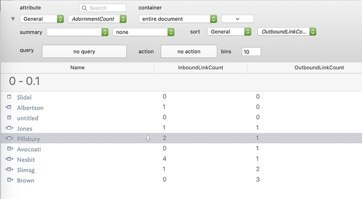Viewport: 362px width, 199px height.
Task: Open the entire document container dropdown
Action: (x=178, y=19)
